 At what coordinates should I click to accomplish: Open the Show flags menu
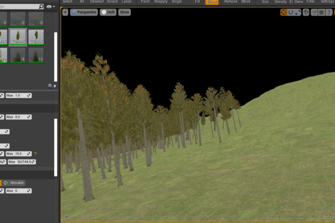pos(125,12)
